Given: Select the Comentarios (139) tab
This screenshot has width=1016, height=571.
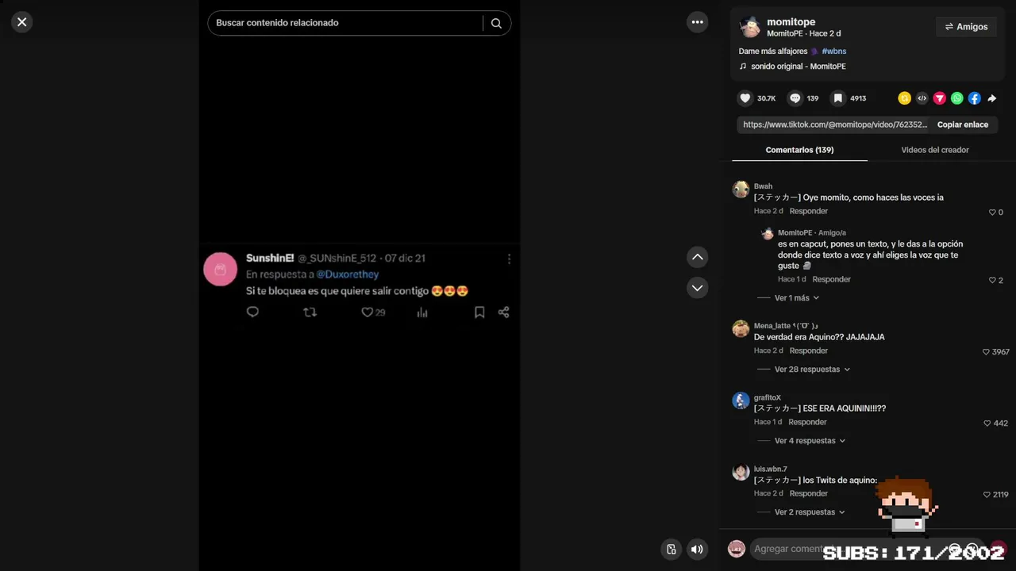Looking at the screenshot, I should coord(799,150).
